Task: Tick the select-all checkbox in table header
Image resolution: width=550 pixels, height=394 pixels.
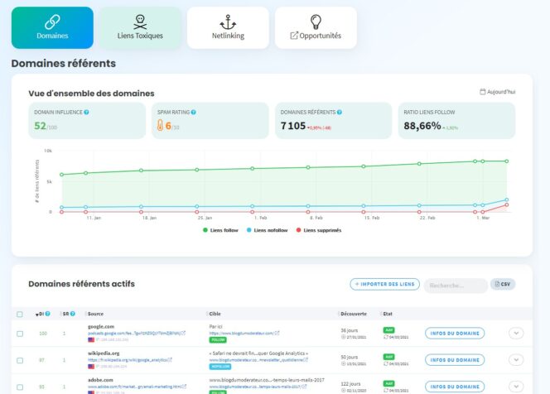Action: pyautogui.click(x=20, y=314)
